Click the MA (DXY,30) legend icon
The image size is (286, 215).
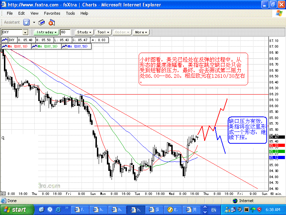point(34,47)
